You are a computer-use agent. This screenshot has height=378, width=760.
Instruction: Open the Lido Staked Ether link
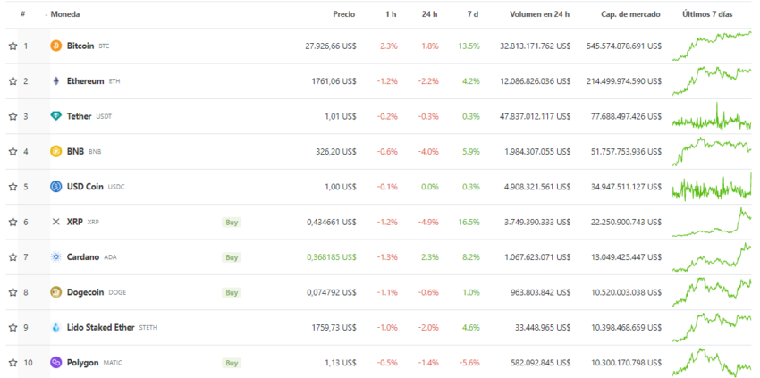tap(101, 328)
